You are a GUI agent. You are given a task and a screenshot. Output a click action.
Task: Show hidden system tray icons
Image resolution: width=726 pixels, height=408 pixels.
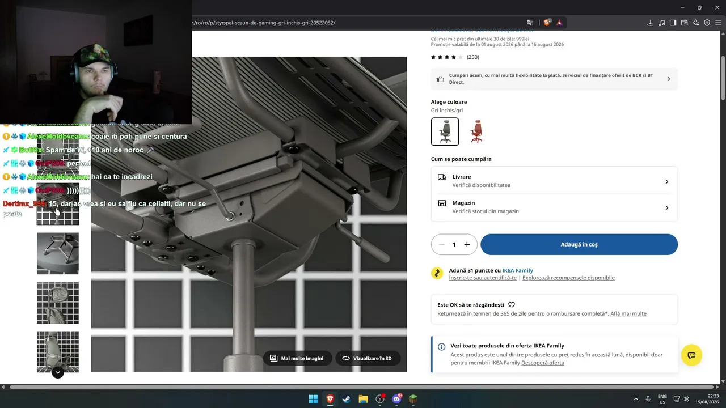pyautogui.click(x=635, y=399)
